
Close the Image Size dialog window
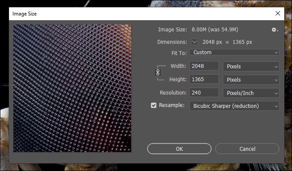(x=278, y=13)
